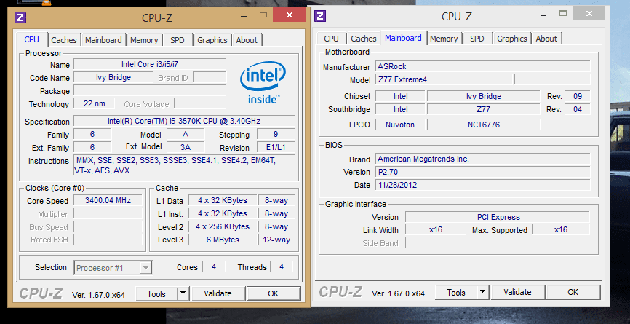Close the left CPU-Z window
This screenshot has width=630, height=324.
tap(290, 15)
